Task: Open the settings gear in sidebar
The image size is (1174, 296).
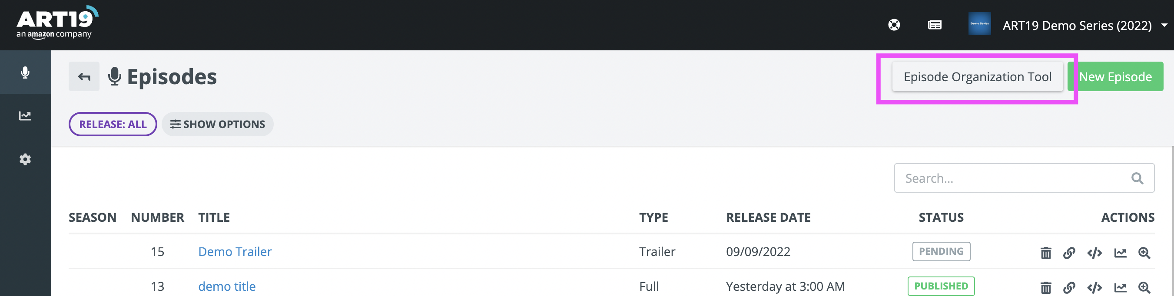Action: [x=26, y=159]
